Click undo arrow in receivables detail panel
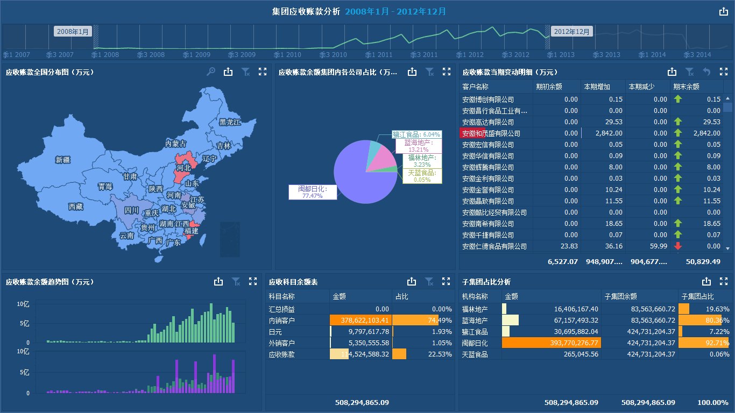 click(x=707, y=72)
